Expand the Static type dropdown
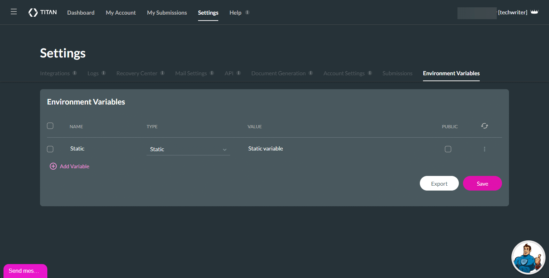Screen dimensions: 549x278 (188, 149)
